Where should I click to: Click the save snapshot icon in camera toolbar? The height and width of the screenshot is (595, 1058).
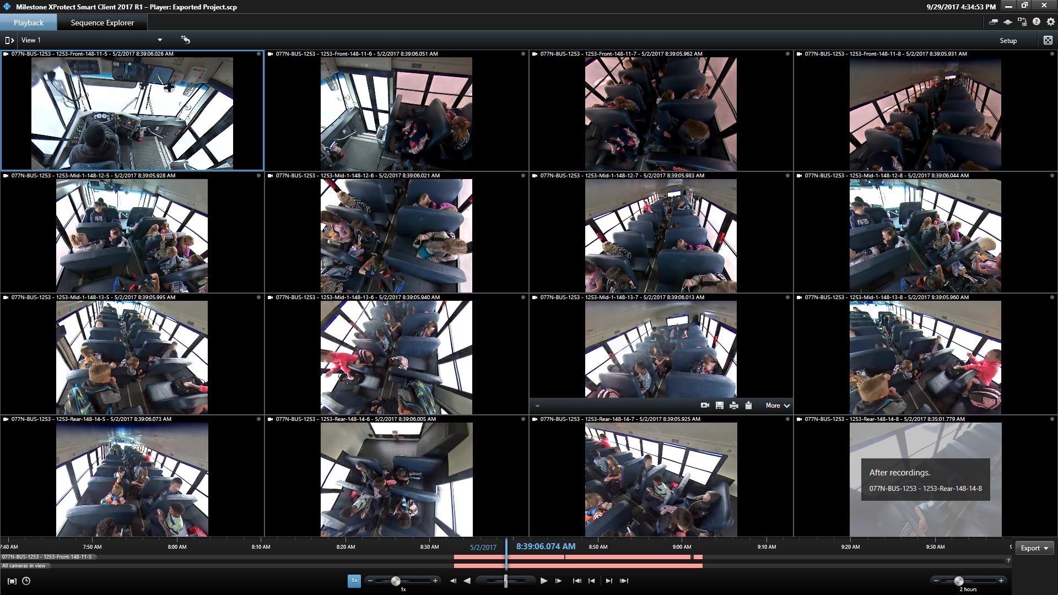[x=719, y=405]
